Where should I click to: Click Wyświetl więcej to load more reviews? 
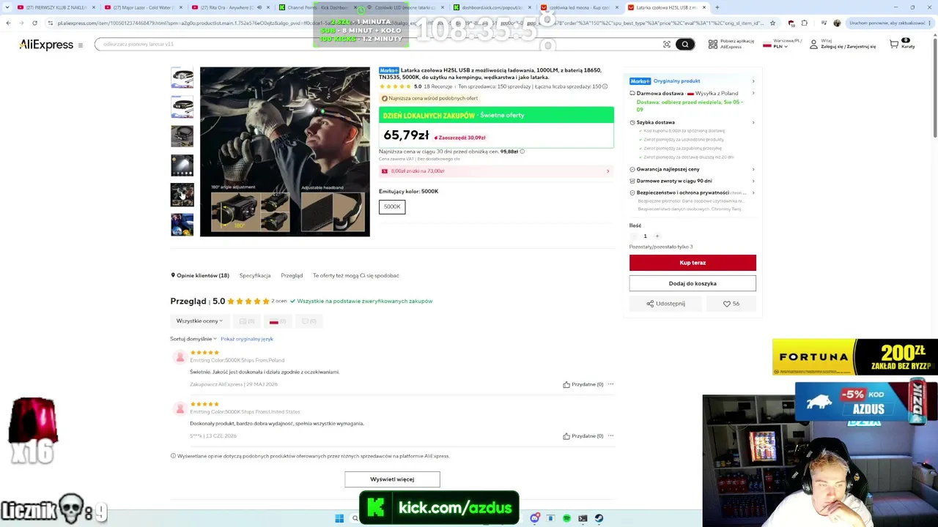[392, 479]
